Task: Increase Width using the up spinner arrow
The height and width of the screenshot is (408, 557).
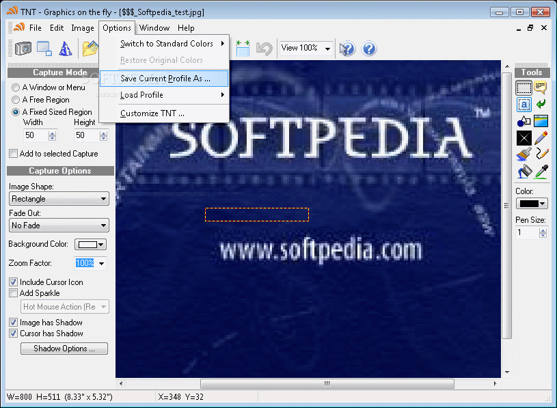Action: [x=53, y=133]
